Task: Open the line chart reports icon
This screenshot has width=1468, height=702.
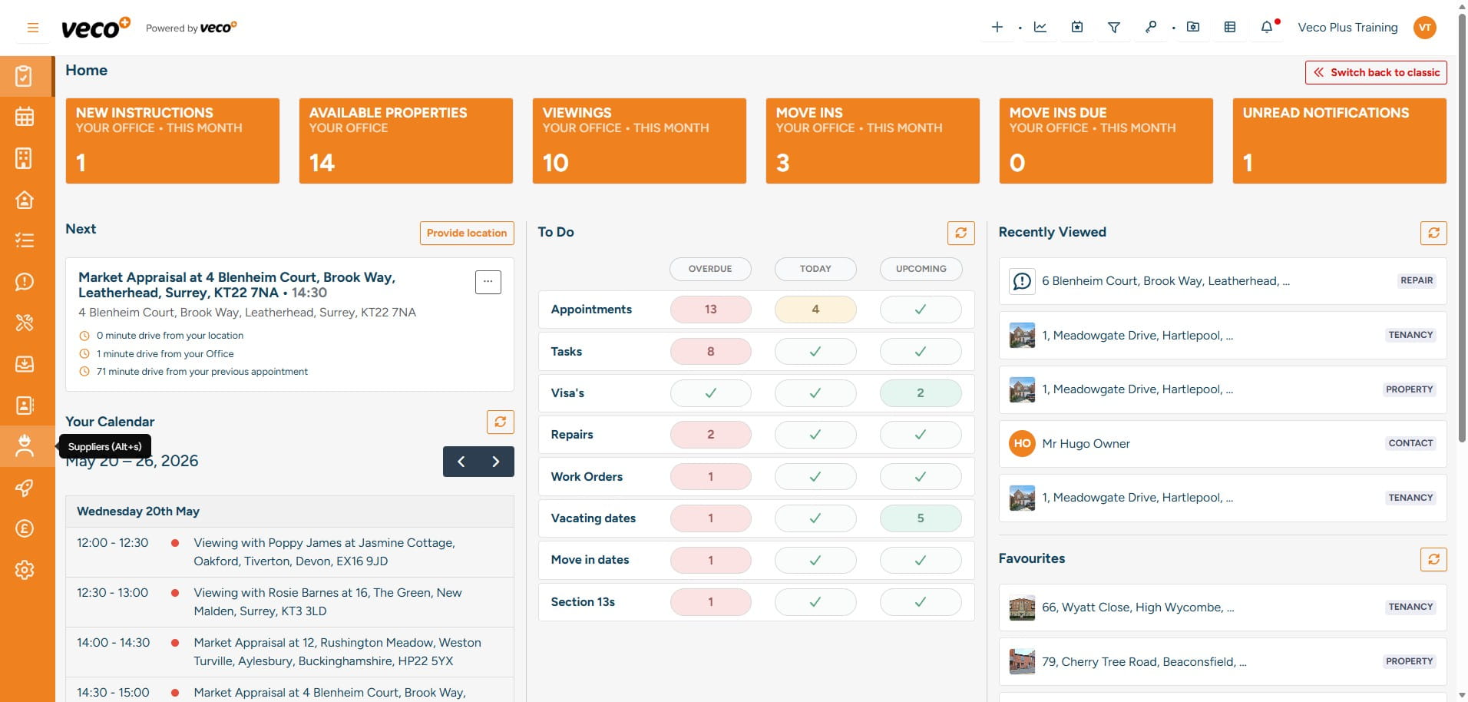Action: tap(1040, 27)
